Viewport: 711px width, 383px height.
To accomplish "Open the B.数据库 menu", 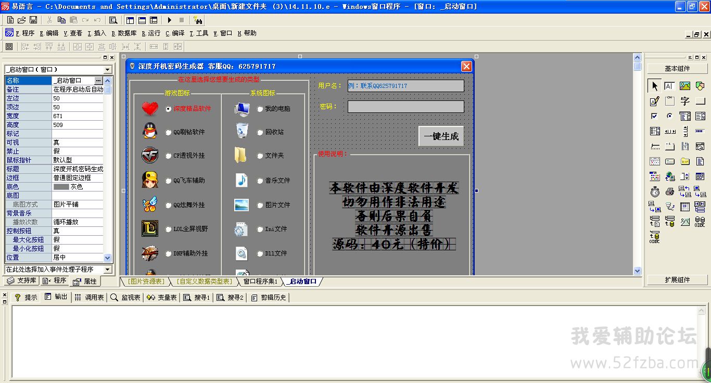I will [x=124, y=33].
